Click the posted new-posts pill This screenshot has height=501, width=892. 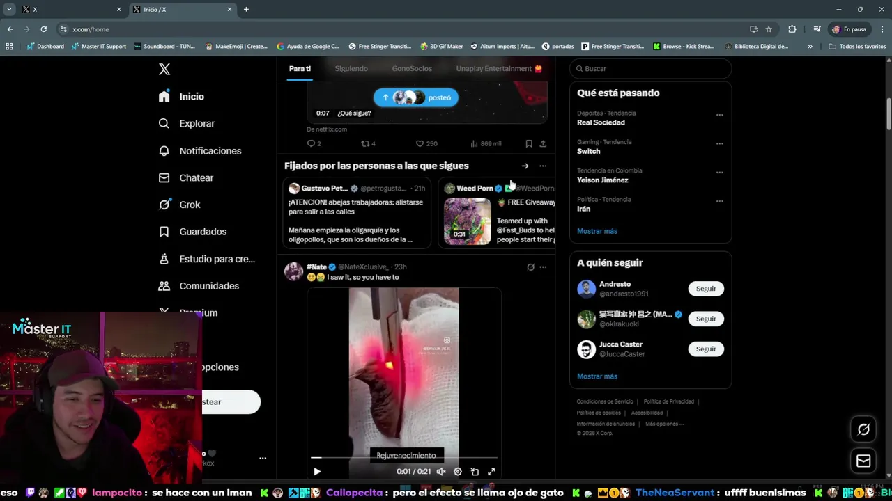click(x=416, y=97)
